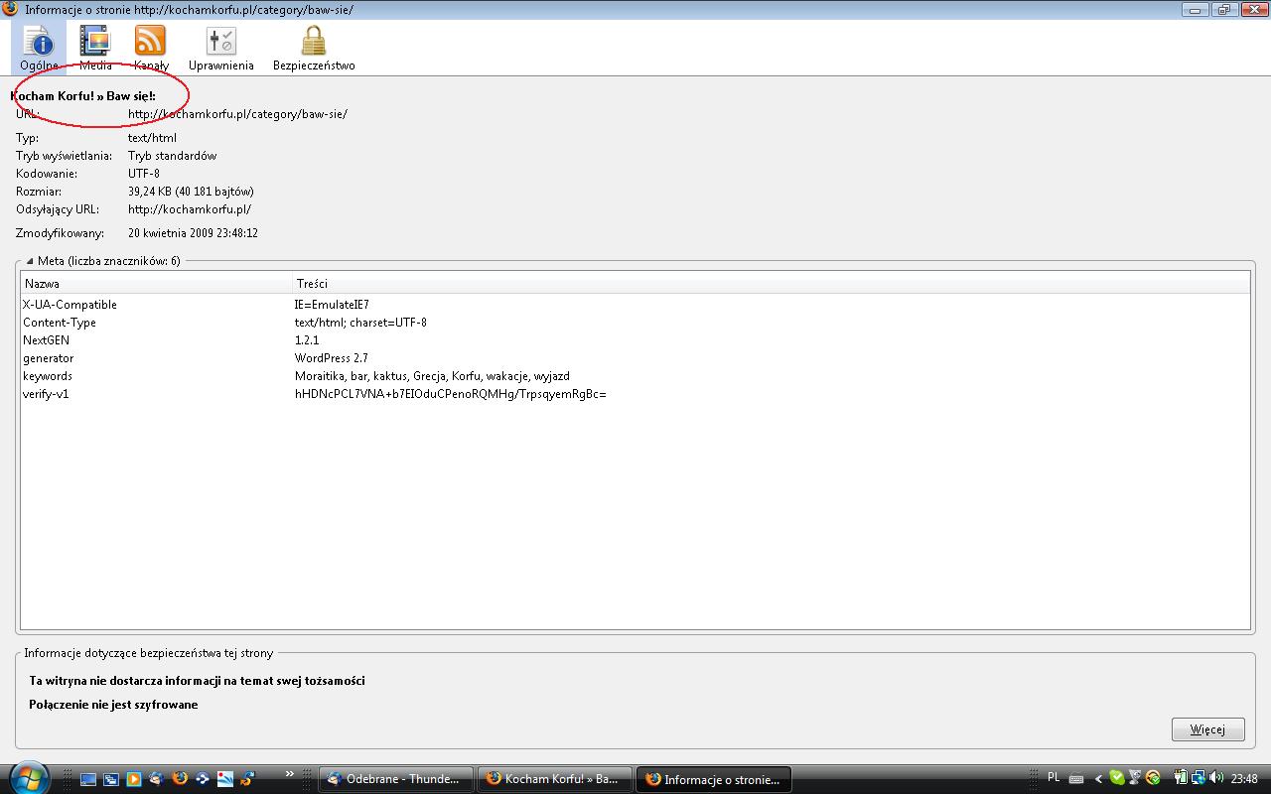Click the PL language indicator
The image size is (1271, 794).
pos(1054,777)
